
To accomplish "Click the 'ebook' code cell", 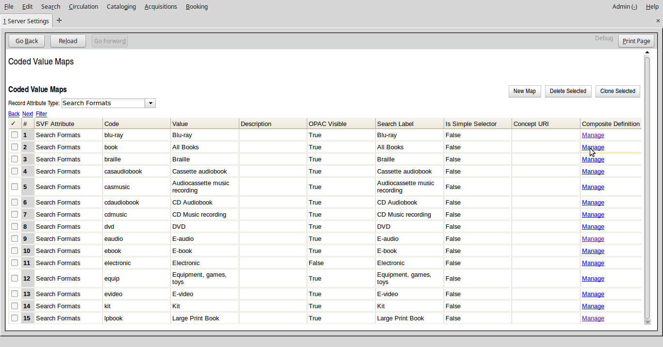I will pyautogui.click(x=136, y=251).
